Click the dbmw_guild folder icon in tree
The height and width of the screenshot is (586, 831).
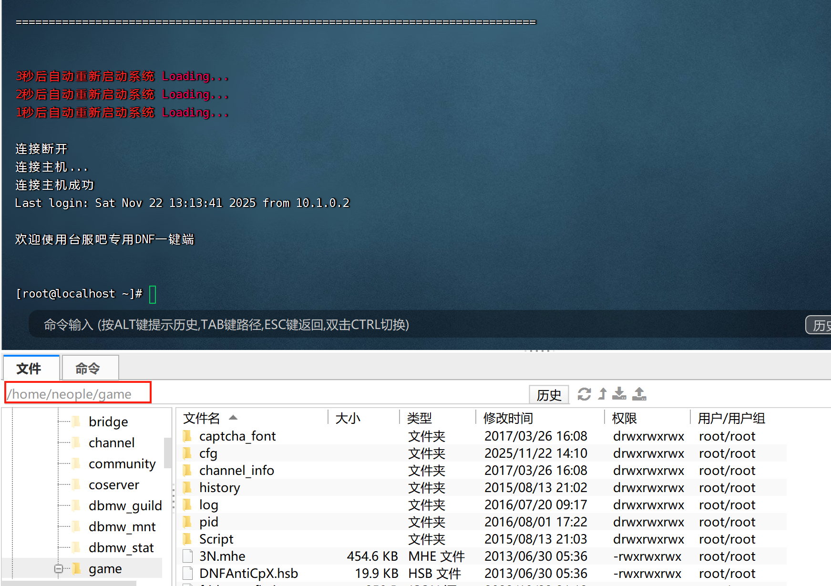click(x=76, y=505)
